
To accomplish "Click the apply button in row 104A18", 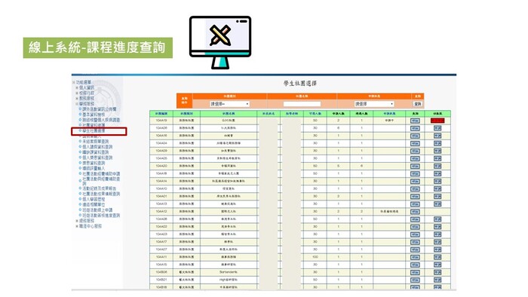I will 437,173.
